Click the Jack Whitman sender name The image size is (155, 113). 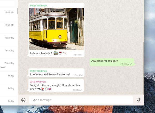38,82
